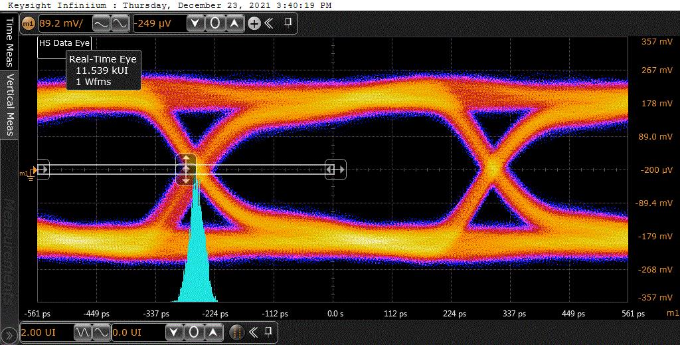680x345 pixels.
Task: Collapse the vertical toolbar with double chevron
Action: (x=270, y=24)
